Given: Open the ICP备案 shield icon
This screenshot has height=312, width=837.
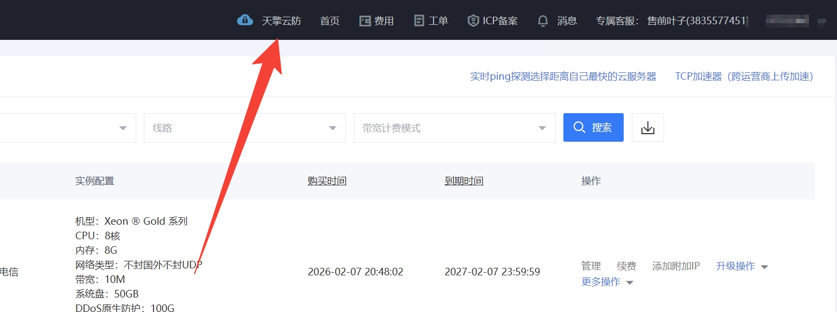Looking at the screenshot, I should (473, 21).
